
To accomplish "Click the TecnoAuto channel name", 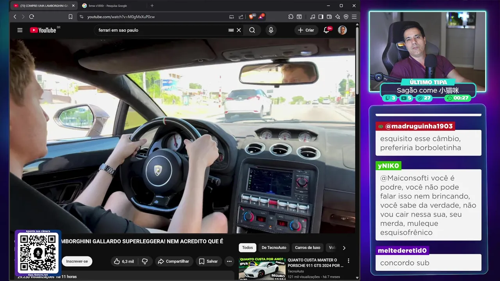I will (296, 271).
